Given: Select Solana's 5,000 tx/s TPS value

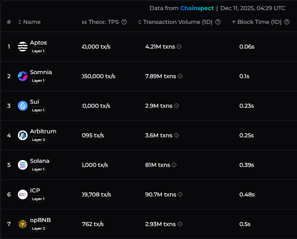Looking at the screenshot, I should pos(95,165).
